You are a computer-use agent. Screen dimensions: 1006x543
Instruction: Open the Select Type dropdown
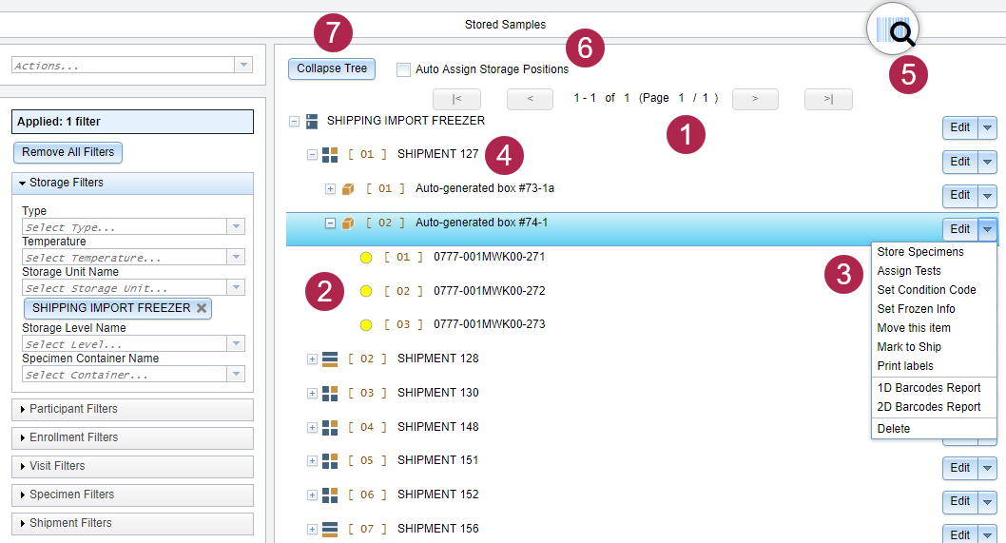[x=236, y=226]
